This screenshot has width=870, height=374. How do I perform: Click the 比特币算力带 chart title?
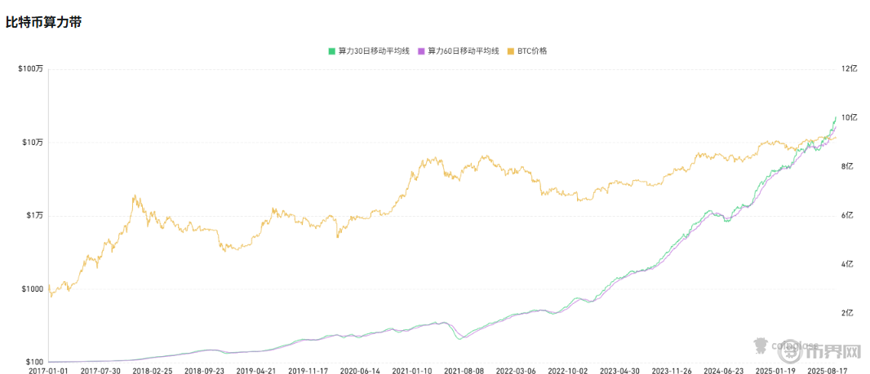coord(43,22)
